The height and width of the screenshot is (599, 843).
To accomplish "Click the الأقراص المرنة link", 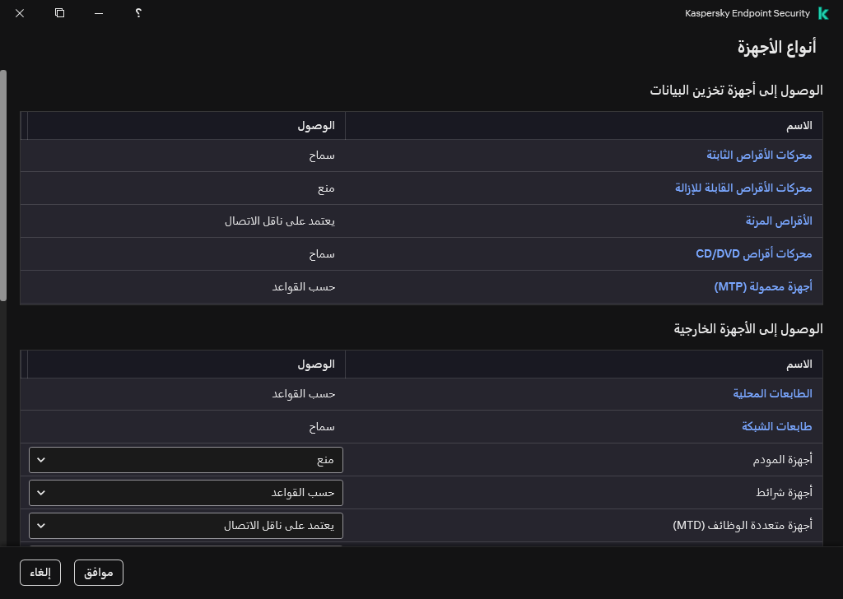I will coord(778,221).
